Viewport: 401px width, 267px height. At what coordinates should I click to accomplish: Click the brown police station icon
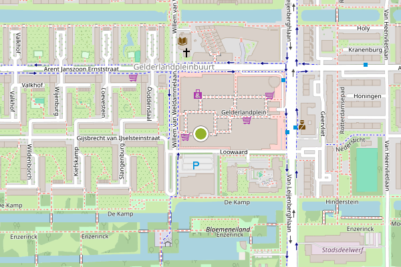(x=302, y=125)
